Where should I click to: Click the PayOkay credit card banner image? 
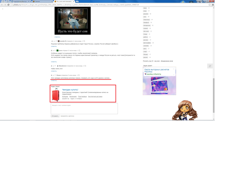(160, 86)
